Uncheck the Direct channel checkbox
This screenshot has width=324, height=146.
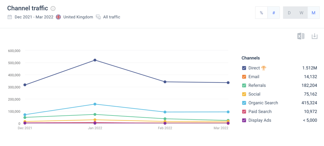tap(244, 68)
